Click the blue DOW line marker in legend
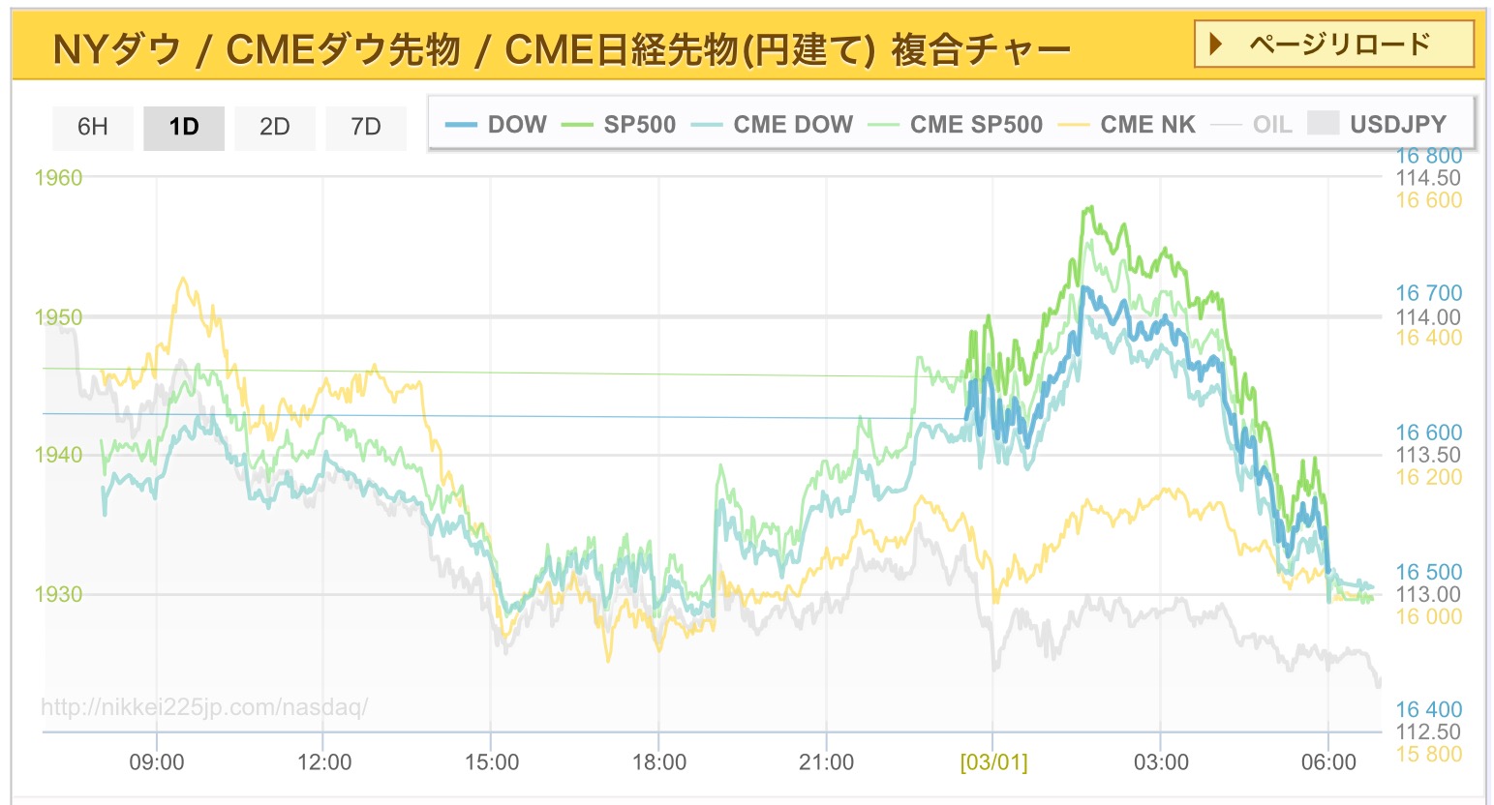Screen dimensions: 1494x805 click(x=461, y=125)
